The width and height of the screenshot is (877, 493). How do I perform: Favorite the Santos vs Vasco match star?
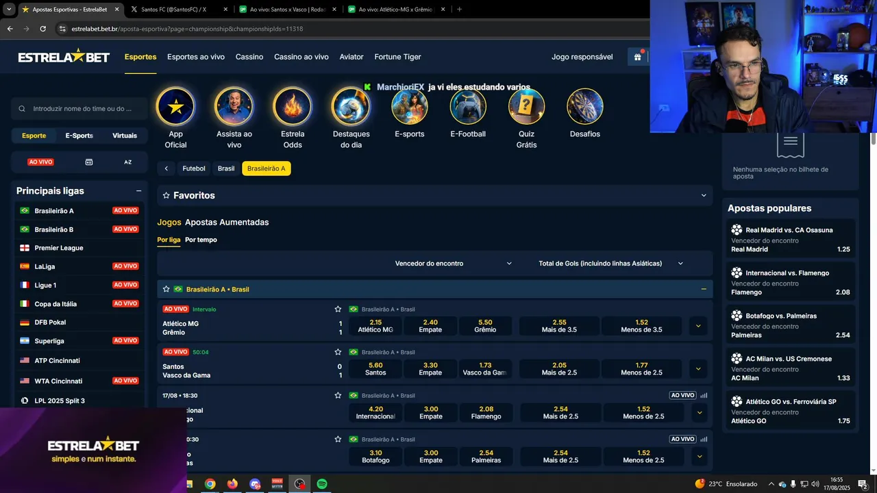[x=338, y=352]
